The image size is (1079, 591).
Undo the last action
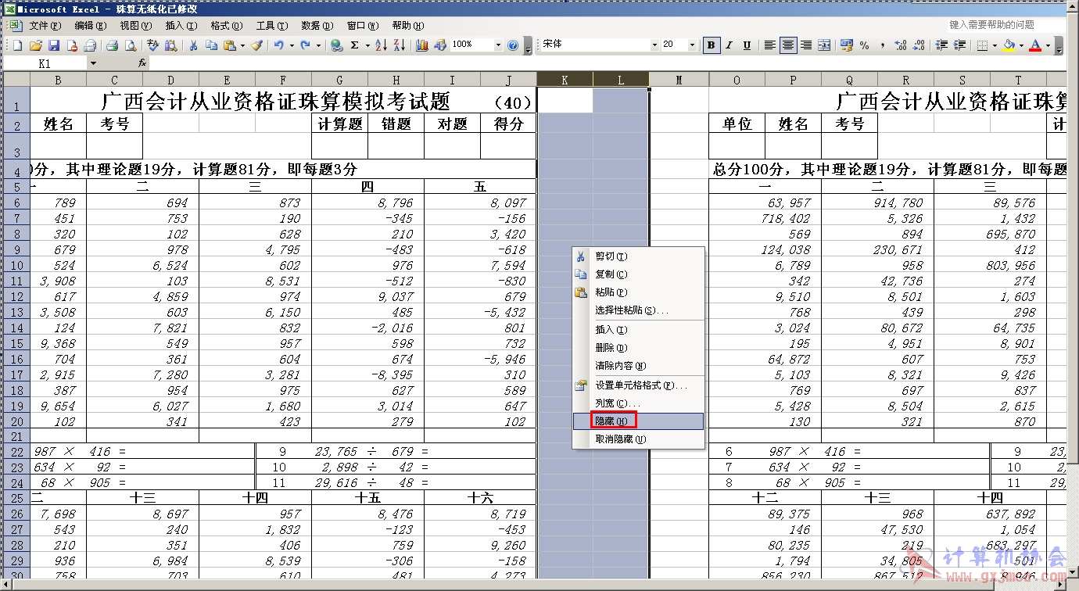coord(278,45)
